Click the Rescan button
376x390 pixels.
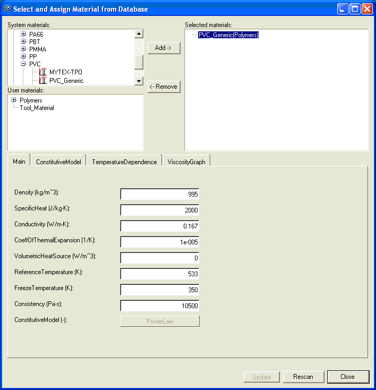tap(303, 377)
